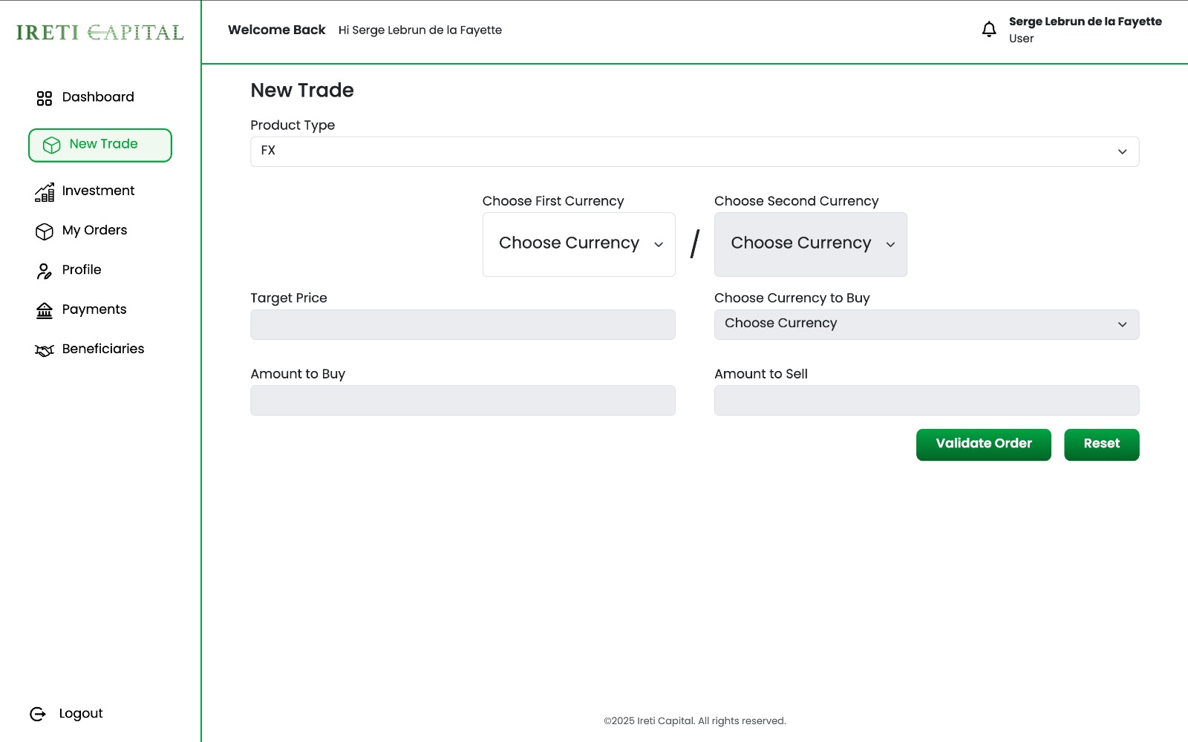Expand the Choose Second Currency dropdown
1188x742 pixels.
pos(810,244)
